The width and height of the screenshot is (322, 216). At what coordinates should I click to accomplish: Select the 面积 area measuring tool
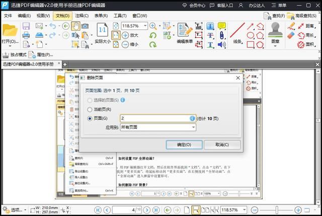307,44
